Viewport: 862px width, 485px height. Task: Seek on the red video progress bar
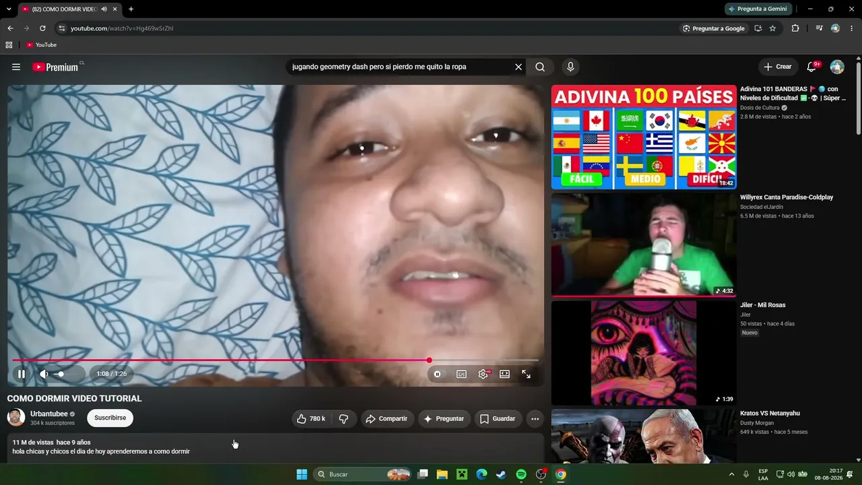(275, 360)
